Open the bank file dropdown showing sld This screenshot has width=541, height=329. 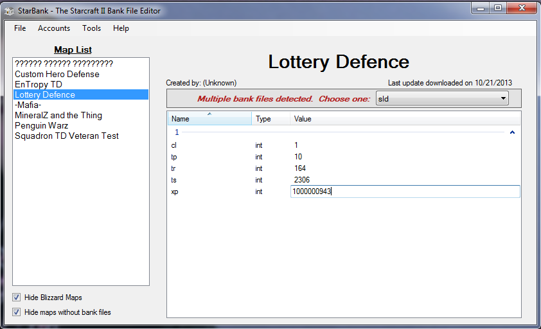pyautogui.click(x=442, y=99)
